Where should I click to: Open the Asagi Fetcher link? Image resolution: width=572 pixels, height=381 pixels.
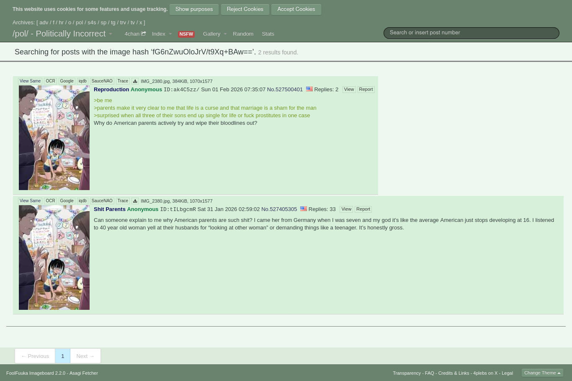tap(84, 373)
